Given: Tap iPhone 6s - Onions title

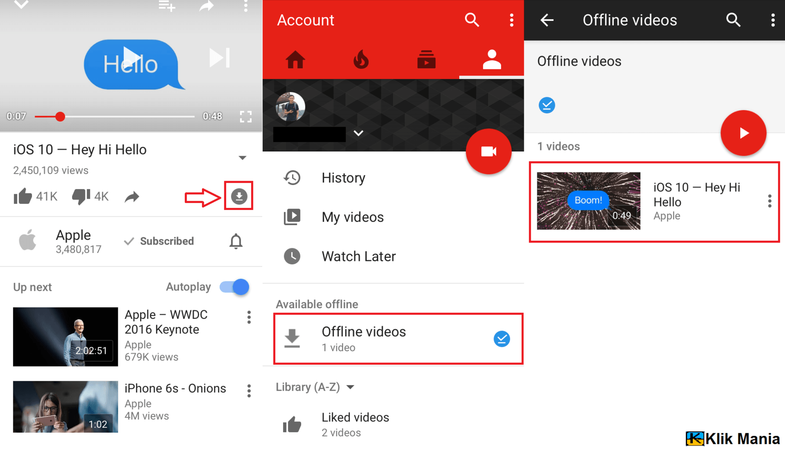Looking at the screenshot, I should (175, 388).
